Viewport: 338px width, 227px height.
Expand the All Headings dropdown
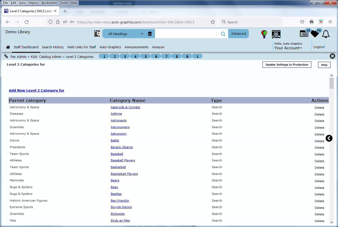[126, 34]
